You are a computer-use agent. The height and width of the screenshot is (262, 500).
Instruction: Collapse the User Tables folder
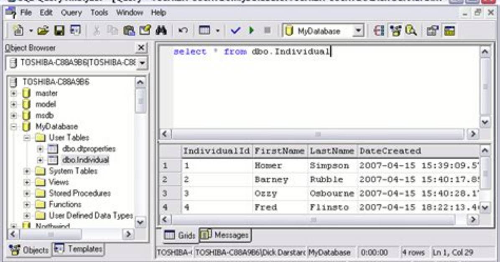coord(27,138)
